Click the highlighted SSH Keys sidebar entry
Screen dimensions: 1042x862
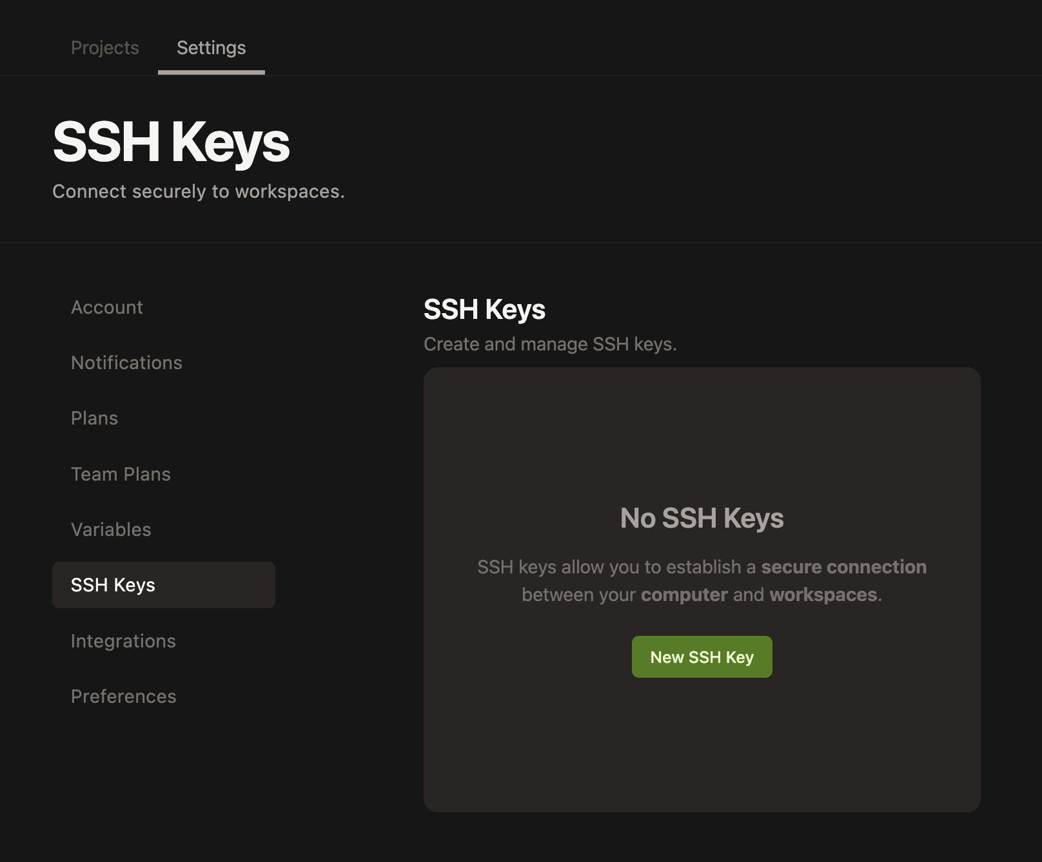point(113,585)
